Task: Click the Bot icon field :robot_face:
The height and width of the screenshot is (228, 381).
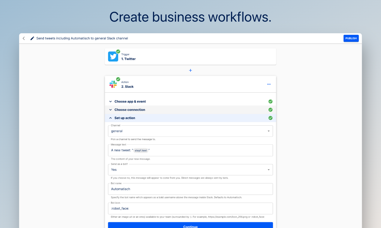Action: click(190, 208)
